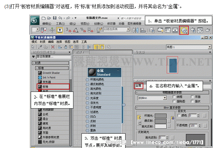Enable the 面贴图 face map checkbox

coord(174,101)
